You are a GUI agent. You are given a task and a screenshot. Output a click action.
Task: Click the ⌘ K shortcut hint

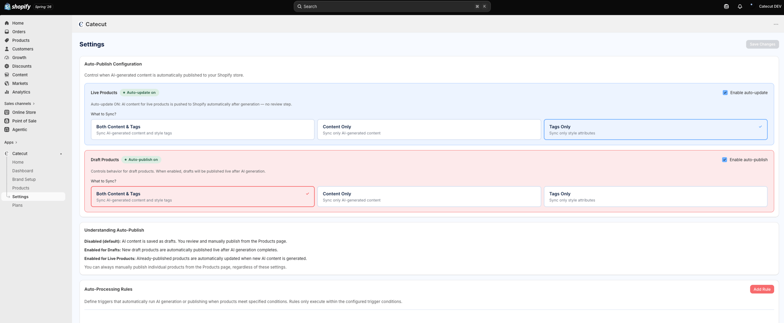tap(481, 6)
